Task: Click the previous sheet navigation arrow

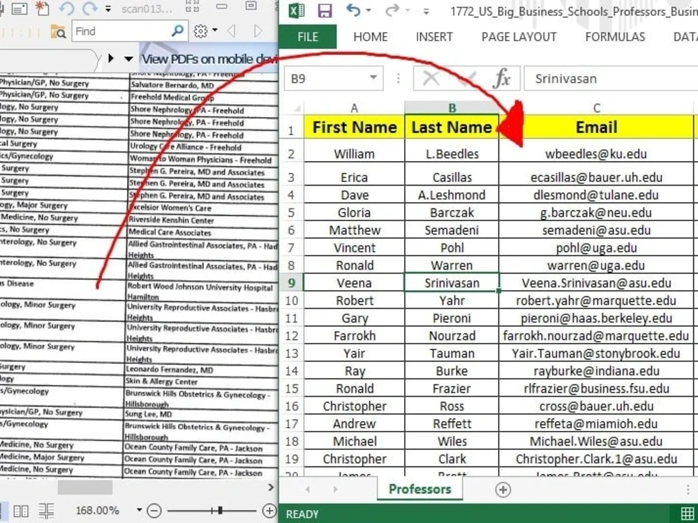Action: (308, 490)
